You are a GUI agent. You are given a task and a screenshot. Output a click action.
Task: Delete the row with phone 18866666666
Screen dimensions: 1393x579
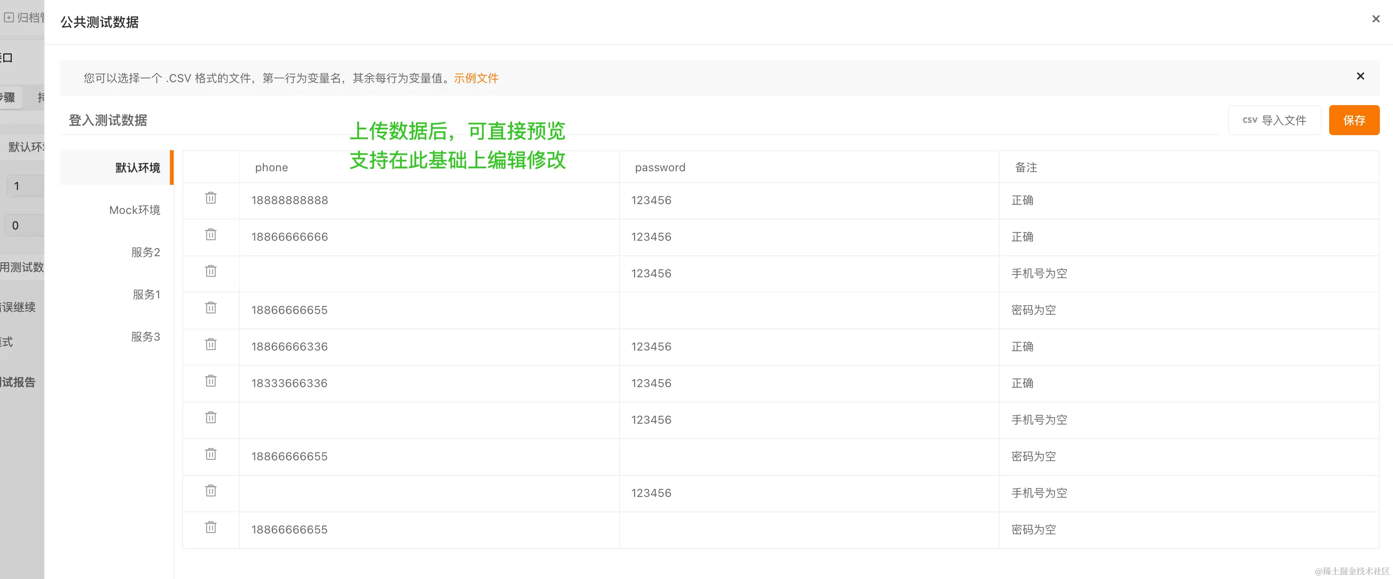click(x=211, y=235)
